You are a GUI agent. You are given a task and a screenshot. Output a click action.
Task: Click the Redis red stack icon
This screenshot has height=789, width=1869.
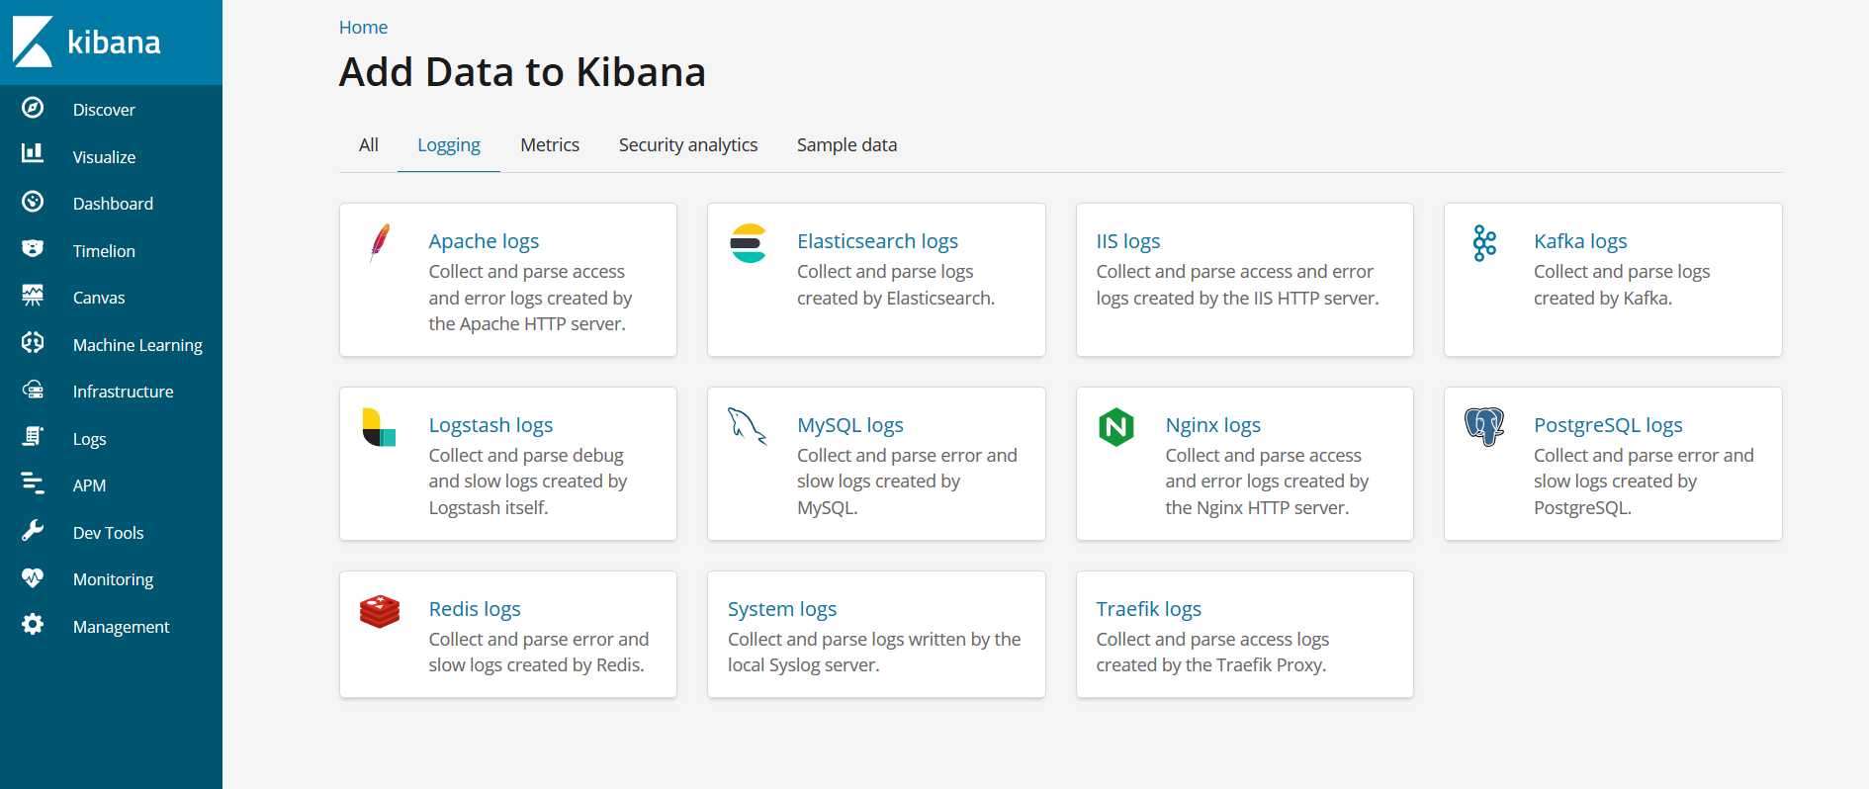380,611
